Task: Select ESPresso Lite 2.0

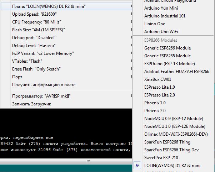Action: point(174,95)
